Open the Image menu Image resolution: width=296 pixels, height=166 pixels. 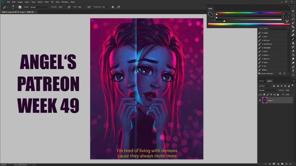[20, 2]
